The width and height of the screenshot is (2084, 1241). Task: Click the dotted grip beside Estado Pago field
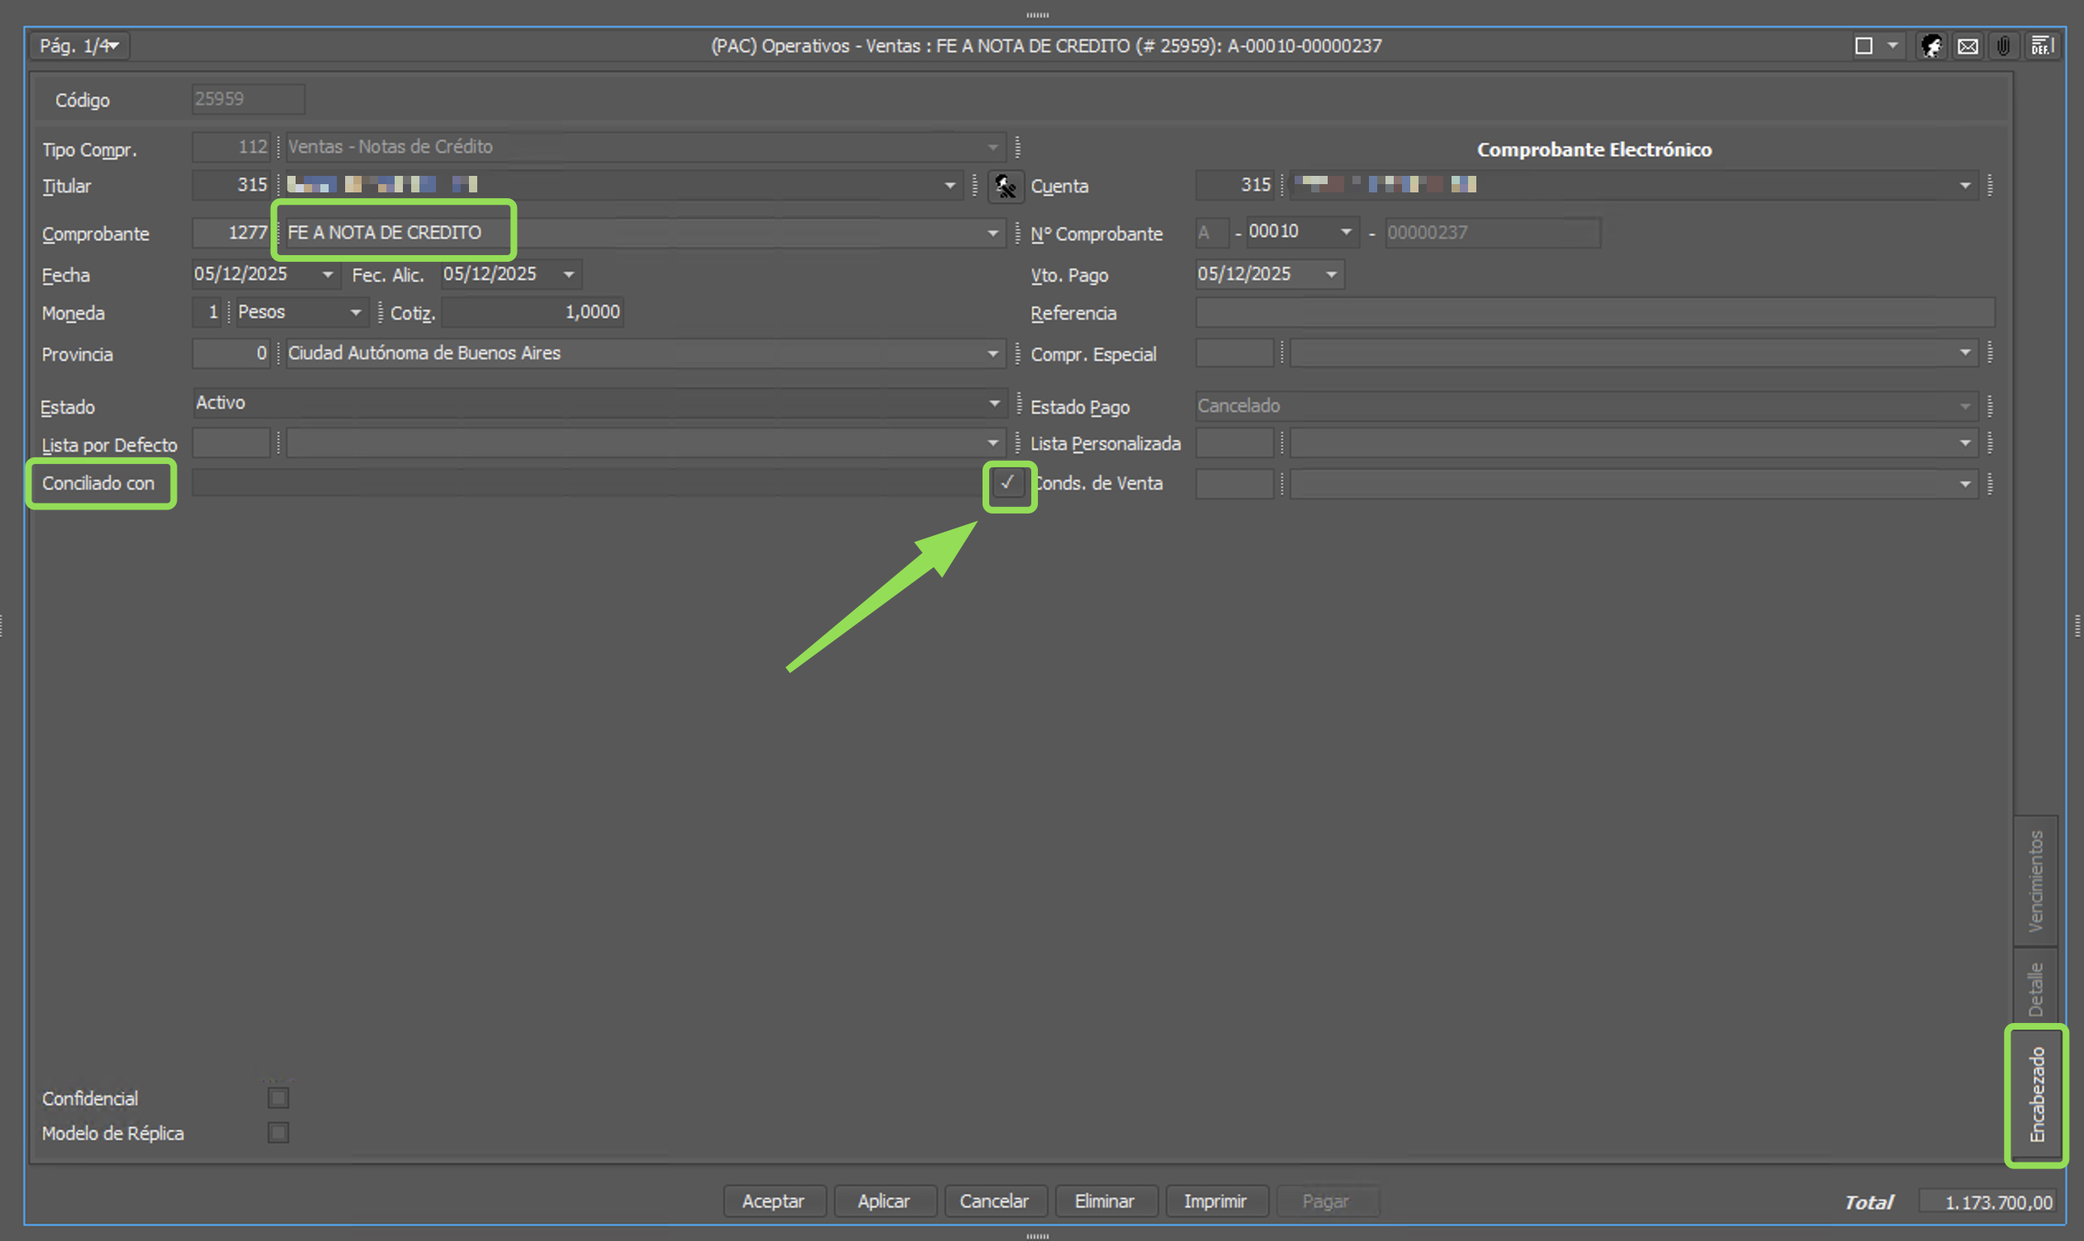point(1991,406)
